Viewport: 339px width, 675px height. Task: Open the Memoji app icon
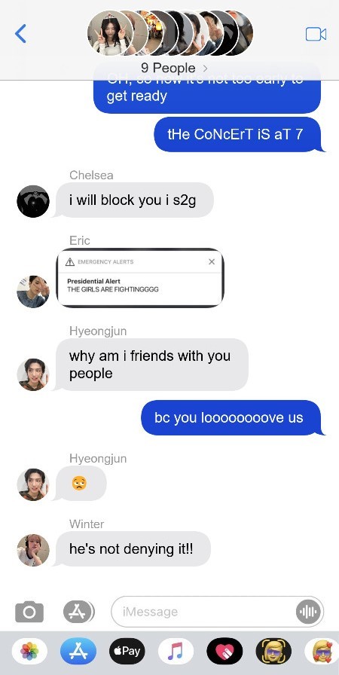coord(273,651)
